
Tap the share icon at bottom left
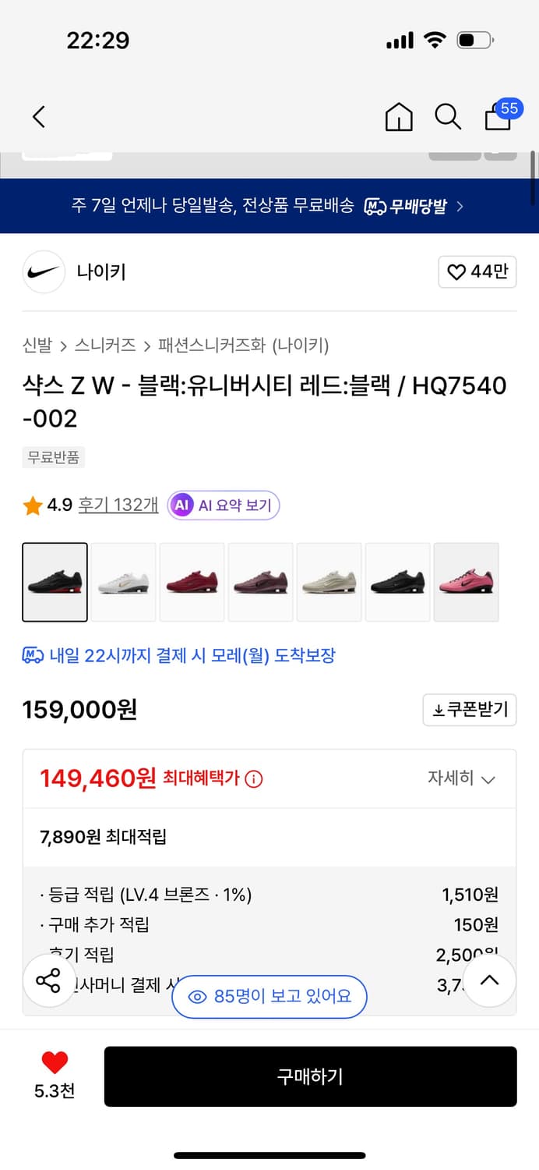pyautogui.click(x=48, y=980)
